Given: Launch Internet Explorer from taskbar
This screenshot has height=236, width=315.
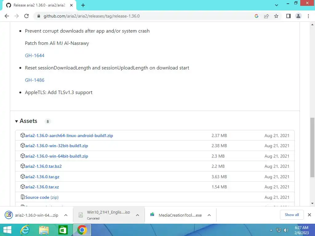Looking at the screenshot, I should pyautogui.click(x=25, y=230).
